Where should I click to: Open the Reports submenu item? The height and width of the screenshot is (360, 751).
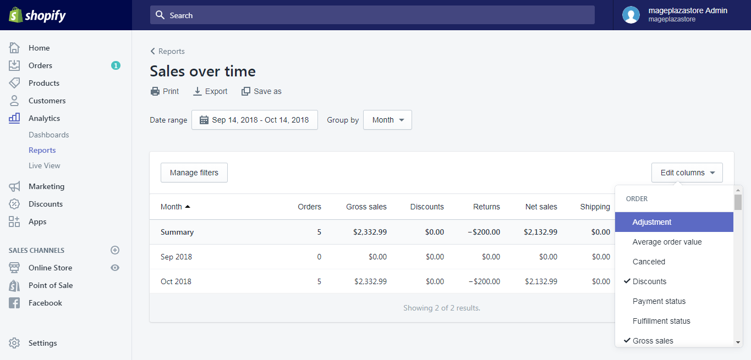(x=42, y=150)
